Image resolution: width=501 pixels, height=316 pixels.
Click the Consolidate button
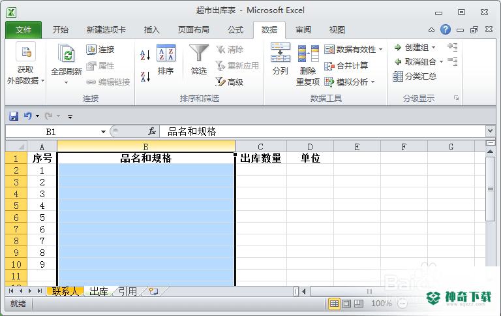coord(346,66)
